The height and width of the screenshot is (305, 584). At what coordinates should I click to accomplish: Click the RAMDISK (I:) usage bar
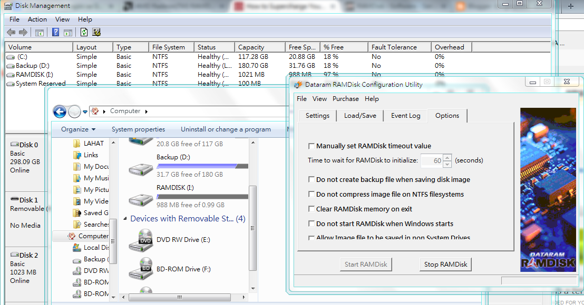coord(202,197)
